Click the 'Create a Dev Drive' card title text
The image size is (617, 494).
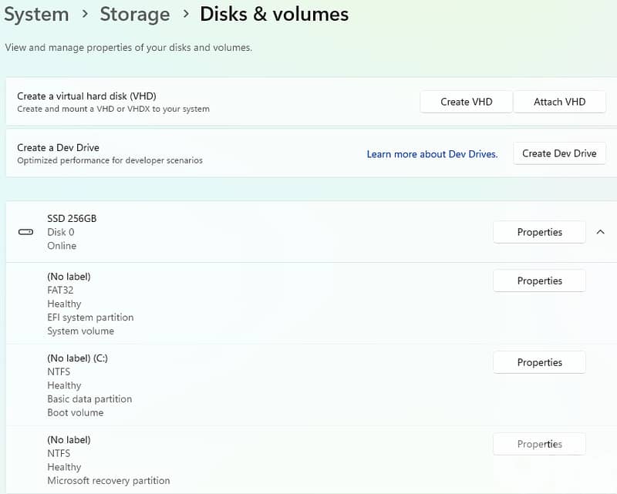pos(58,147)
